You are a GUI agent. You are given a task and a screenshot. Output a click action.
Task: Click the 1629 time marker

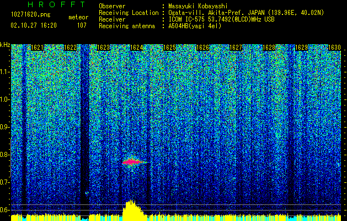point(301,48)
